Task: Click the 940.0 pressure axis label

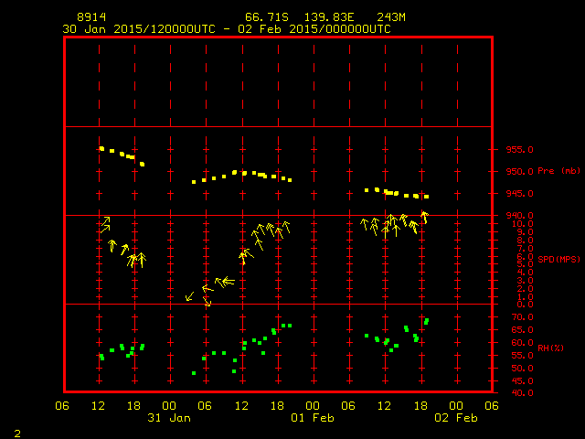Action: tap(519, 216)
